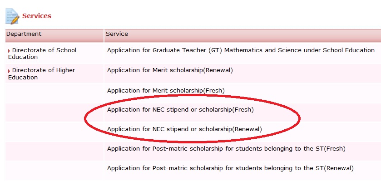Viewport: 381px width, 181px height.
Task: Click the Services heading text
Action: 37,16
